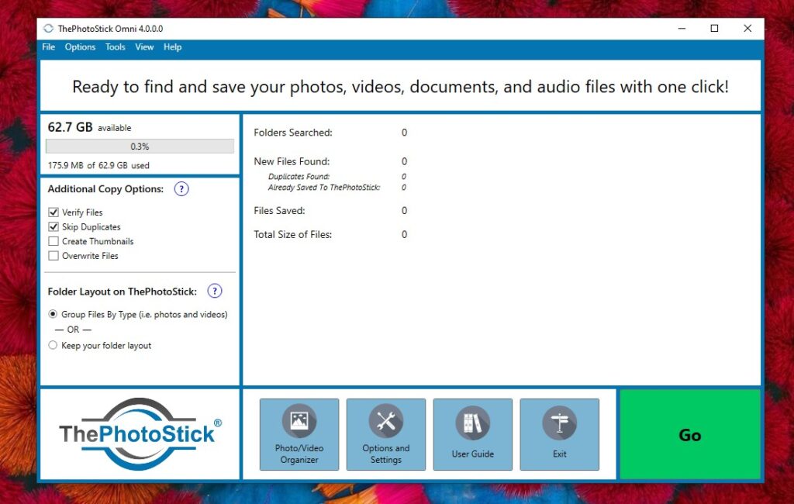Disable the Skip Duplicates checkbox

(54, 227)
